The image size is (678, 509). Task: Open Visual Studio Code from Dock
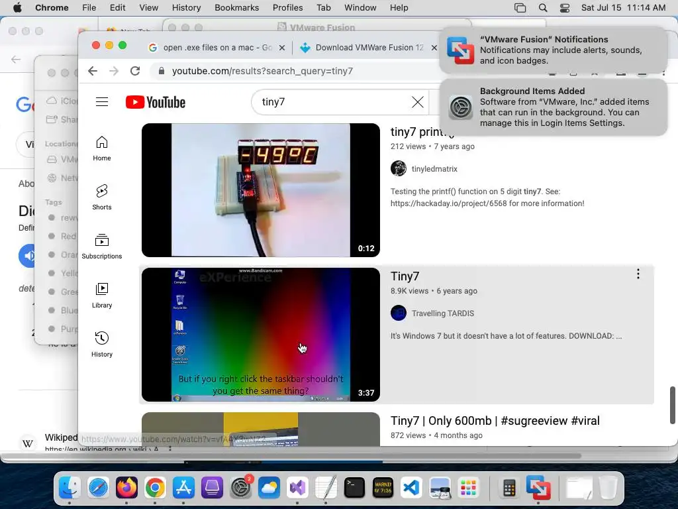[411, 488]
